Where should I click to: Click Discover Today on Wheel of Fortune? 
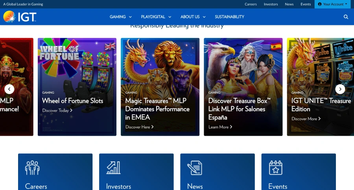point(57,110)
